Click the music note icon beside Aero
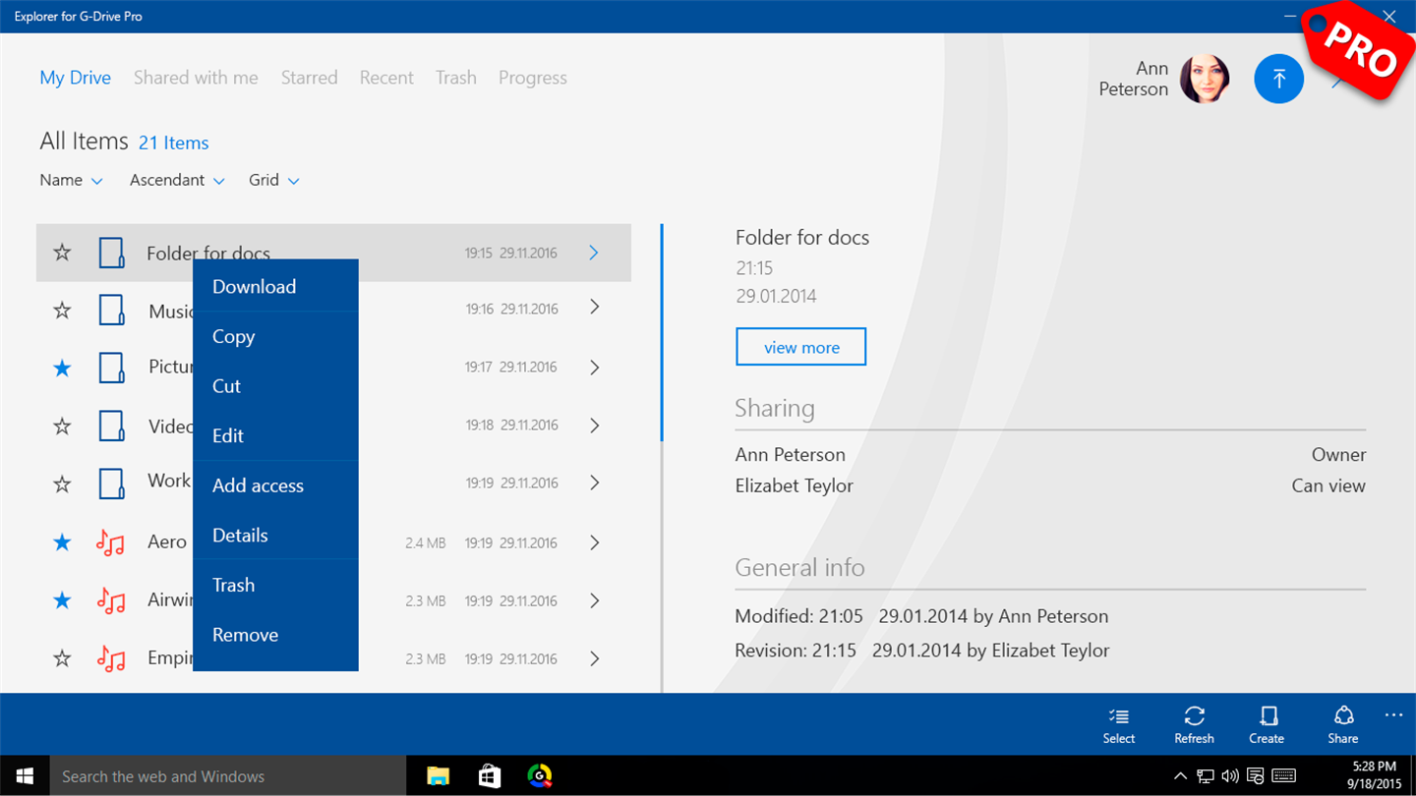This screenshot has height=796, width=1416. tap(111, 542)
